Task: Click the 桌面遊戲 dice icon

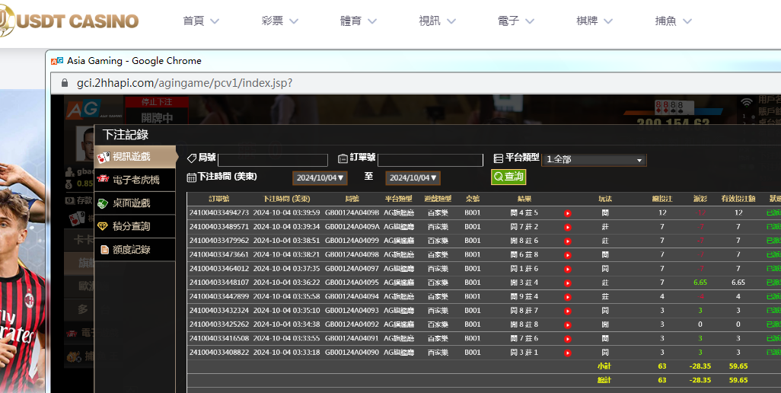Action: coord(104,203)
